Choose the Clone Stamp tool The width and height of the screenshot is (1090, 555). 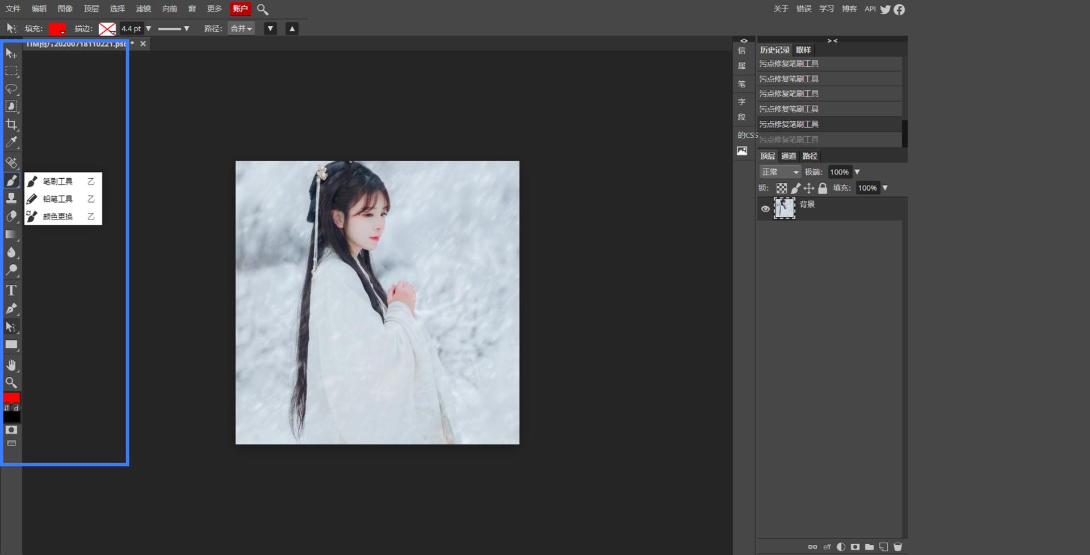(x=11, y=198)
